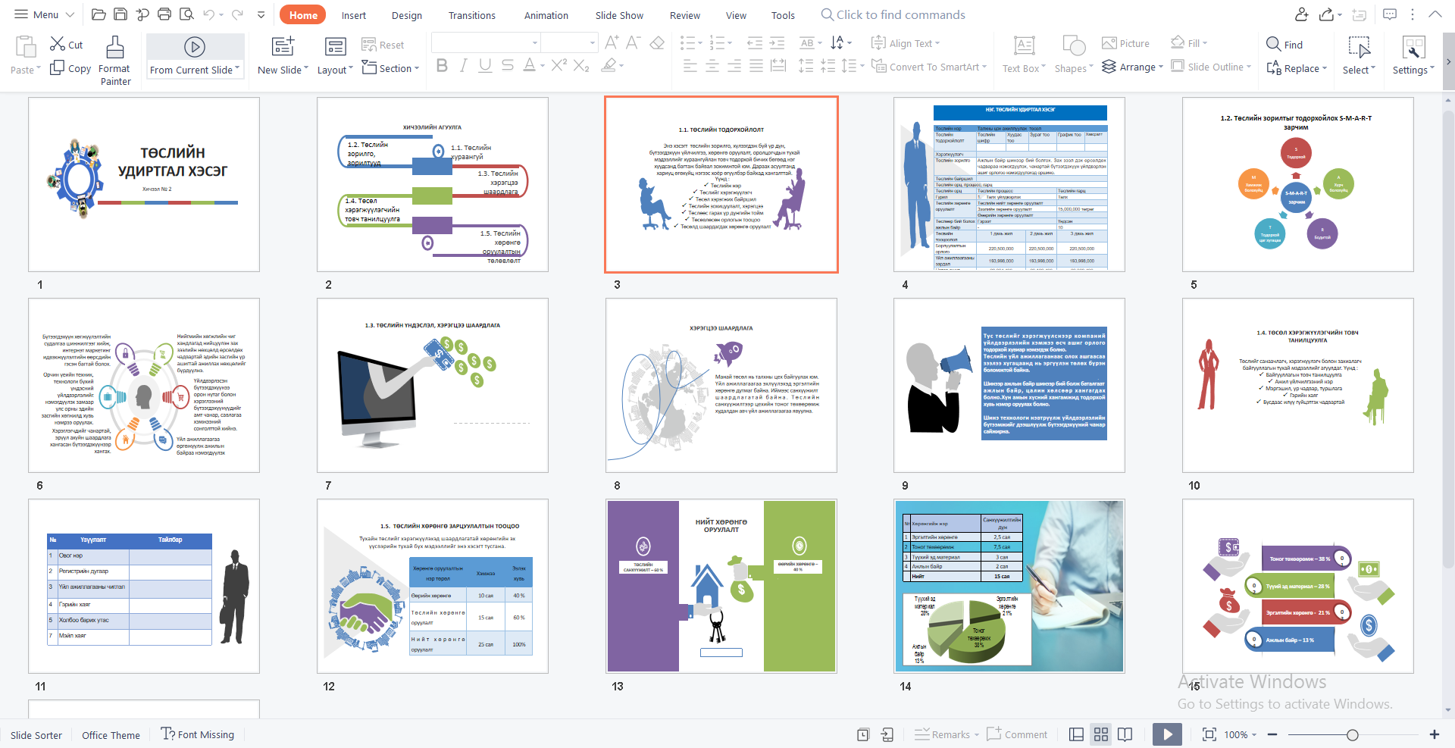The image size is (1455, 748).
Task: Click the text highlight color button
Action: pyautogui.click(x=609, y=66)
